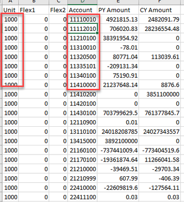Select CY amount 761377845.7
The width and height of the screenshot is (184, 202).
click(159, 113)
